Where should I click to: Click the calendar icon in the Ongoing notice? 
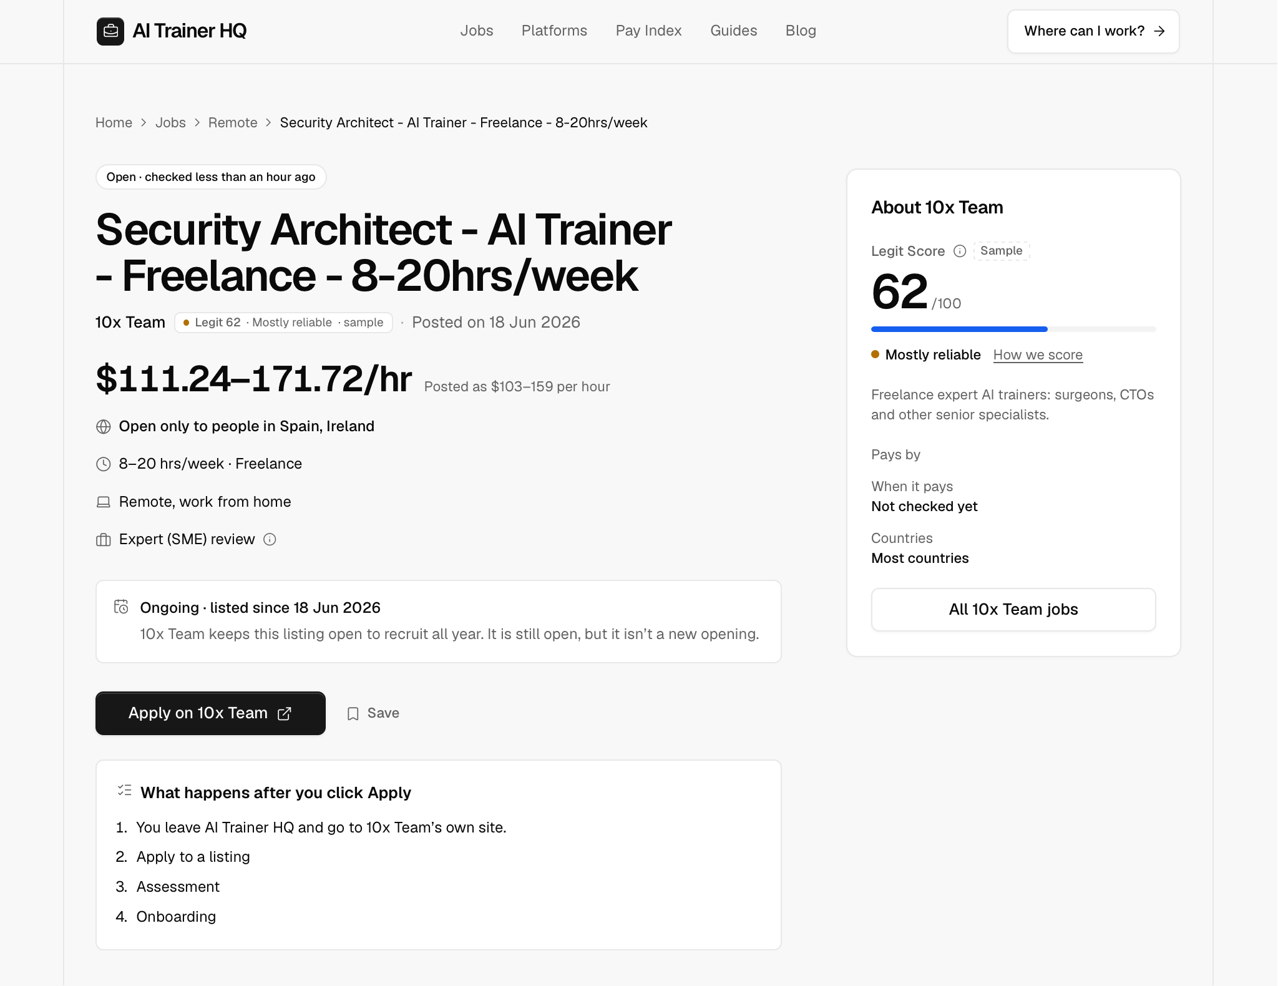(121, 607)
